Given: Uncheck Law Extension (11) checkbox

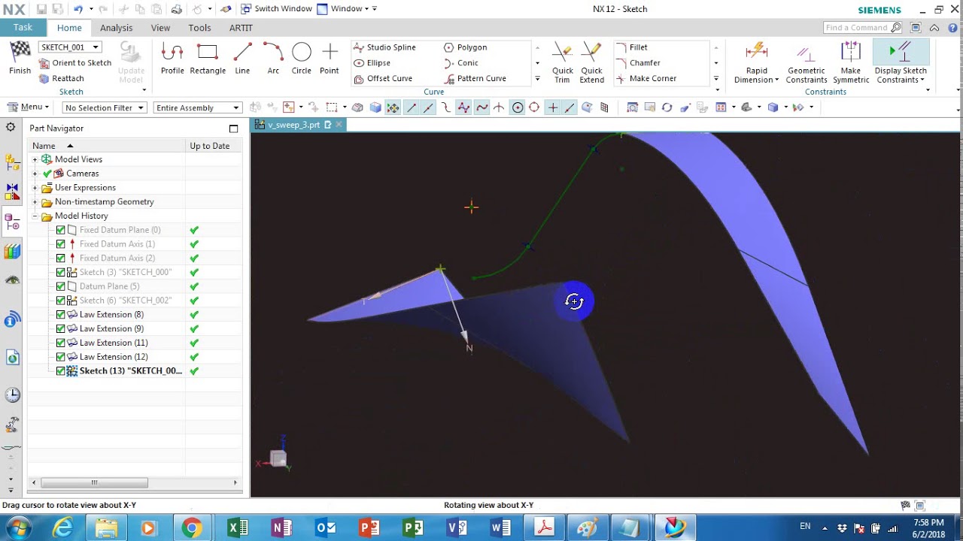Looking at the screenshot, I should 61,343.
